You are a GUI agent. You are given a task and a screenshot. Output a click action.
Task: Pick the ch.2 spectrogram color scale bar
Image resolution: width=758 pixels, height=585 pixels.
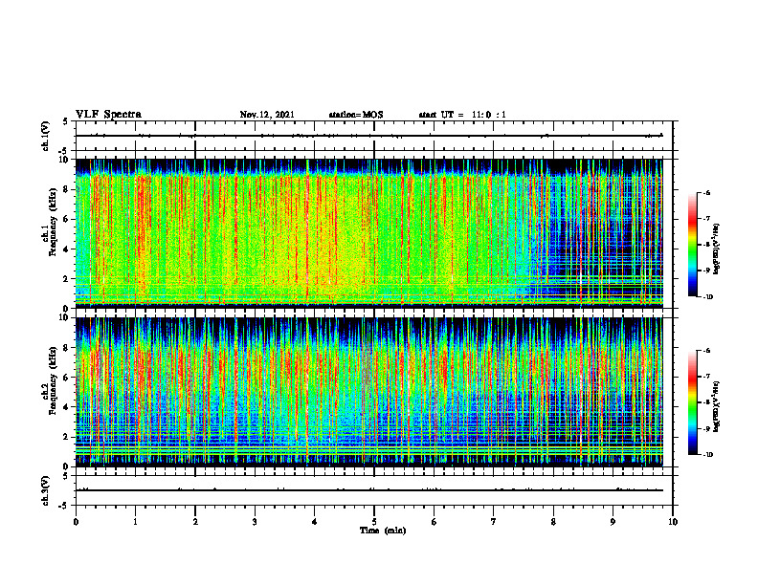693,402
